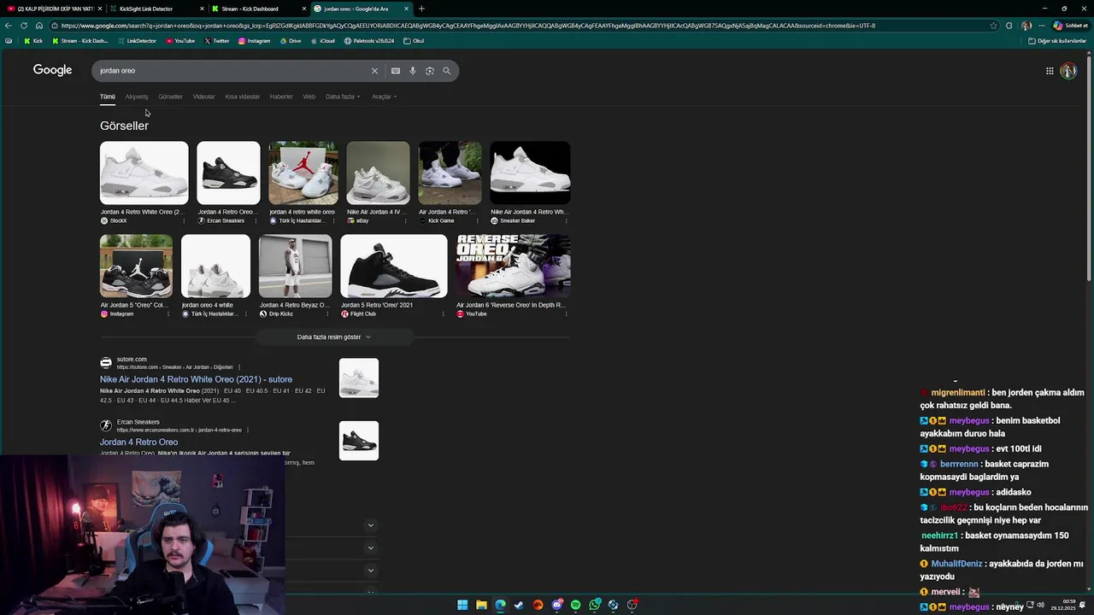Open the browser settings three-dots menu
Image resolution: width=1094 pixels, height=615 pixels.
pyautogui.click(x=1041, y=26)
